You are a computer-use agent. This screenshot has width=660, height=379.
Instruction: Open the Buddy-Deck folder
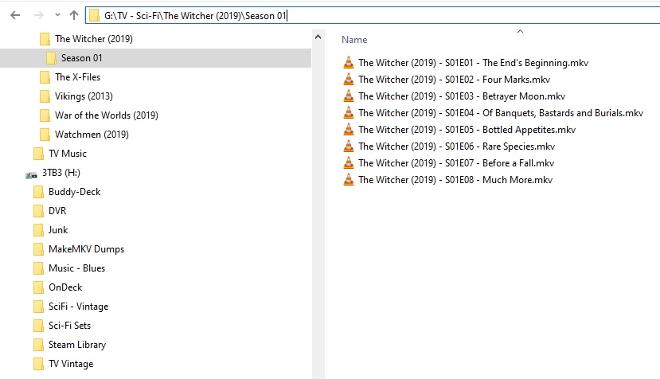tap(75, 192)
